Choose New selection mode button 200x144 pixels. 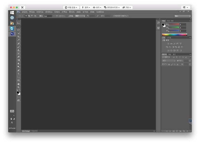coord(26,16)
